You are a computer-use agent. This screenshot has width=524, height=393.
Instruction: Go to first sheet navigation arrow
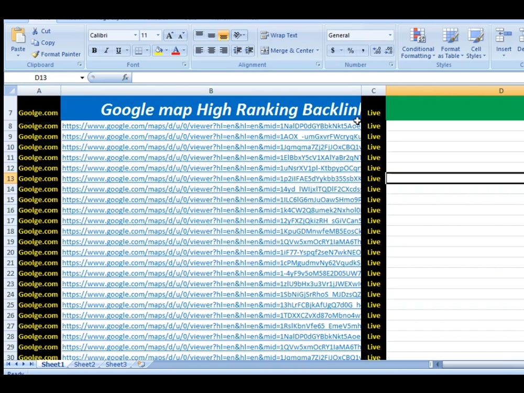pyautogui.click(x=8, y=364)
